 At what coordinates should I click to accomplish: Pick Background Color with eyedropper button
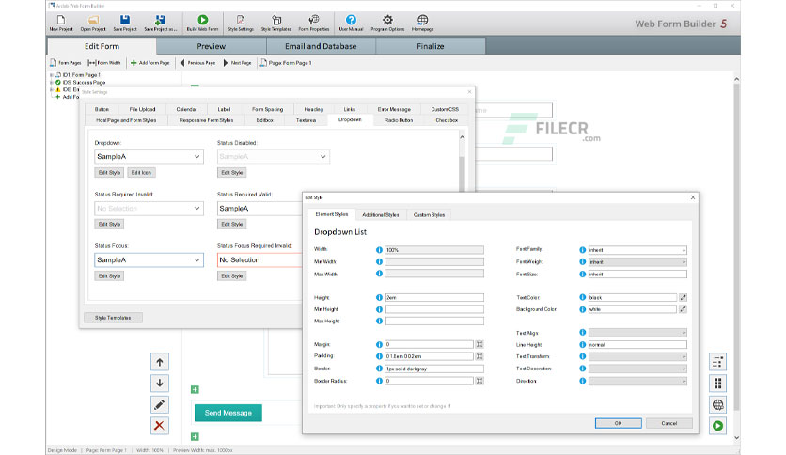pyautogui.click(x=683, y=309)
